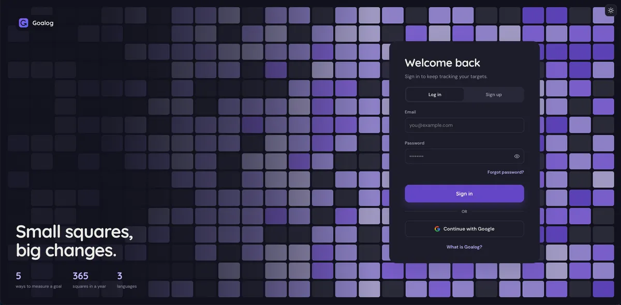Image resolution: width=621 pixels, height=305 pixels.
Task: Focus the Password input field
Action: pos(464,156)
